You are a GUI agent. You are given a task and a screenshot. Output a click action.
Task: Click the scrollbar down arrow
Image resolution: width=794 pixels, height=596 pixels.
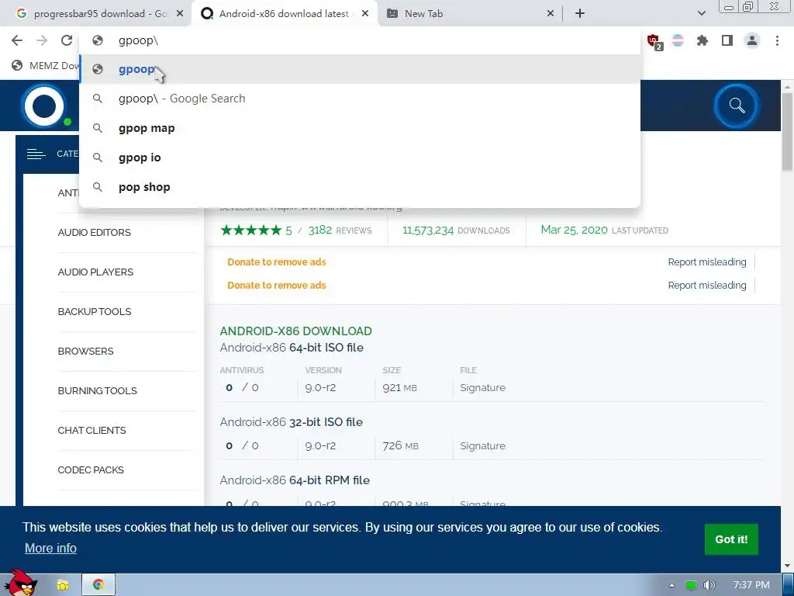[x=788, y=566]
